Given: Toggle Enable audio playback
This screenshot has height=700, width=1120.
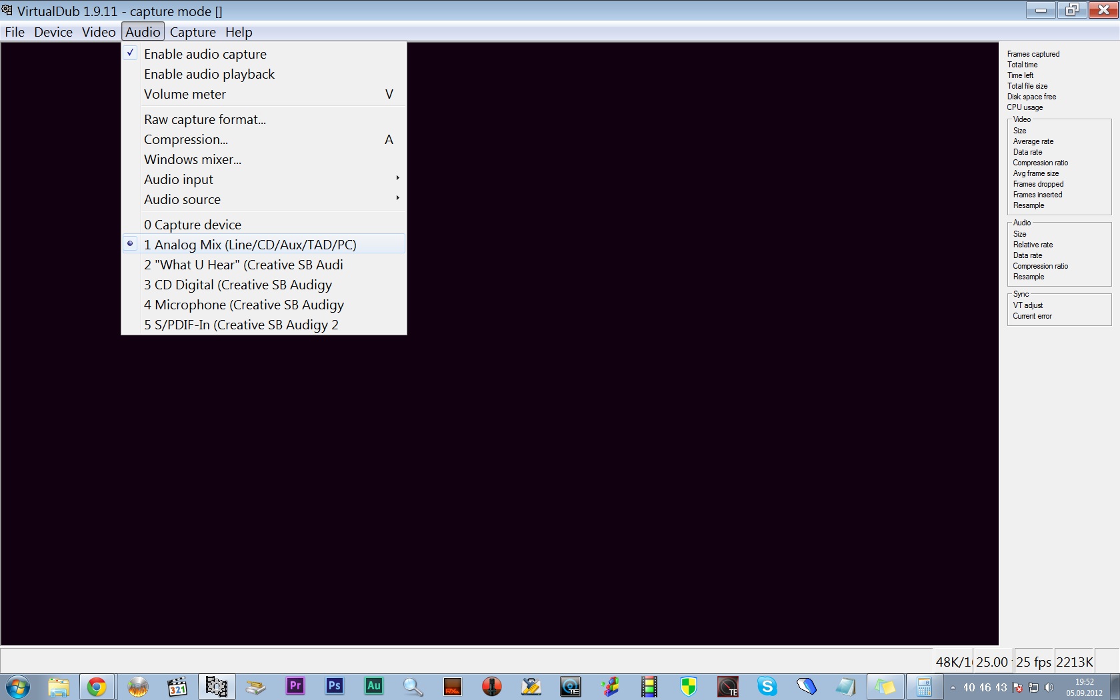Looking at the screenshot, I should 264,74.
